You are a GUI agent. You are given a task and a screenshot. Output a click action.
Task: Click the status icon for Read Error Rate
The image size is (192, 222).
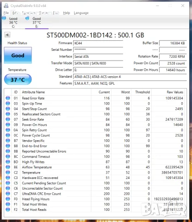pyautogui.click(x=8, y=98)
